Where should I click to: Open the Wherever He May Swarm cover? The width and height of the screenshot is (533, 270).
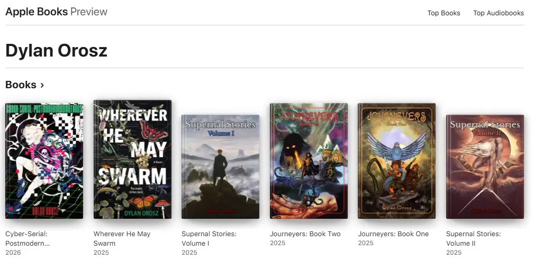coord(132,159)
